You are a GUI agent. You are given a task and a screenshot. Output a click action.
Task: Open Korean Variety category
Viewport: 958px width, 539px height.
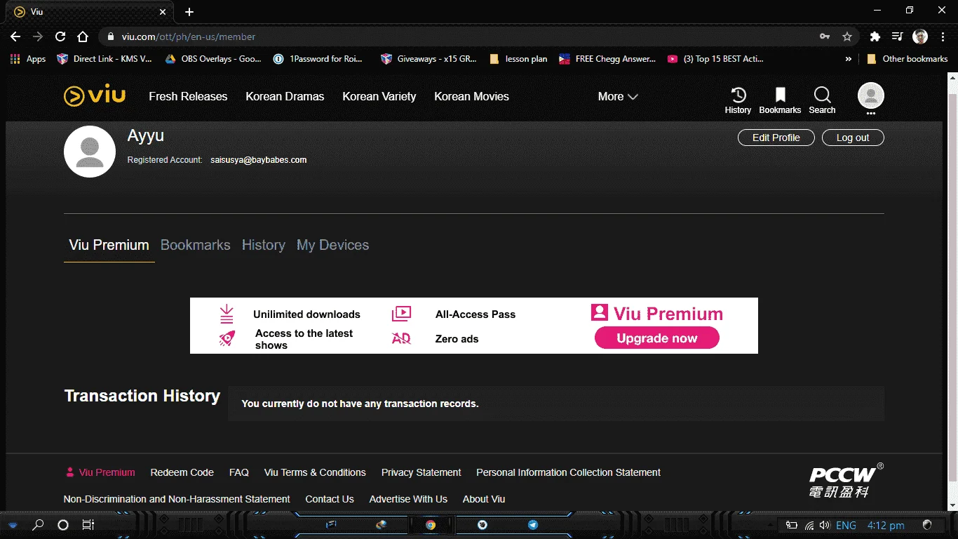379,97
